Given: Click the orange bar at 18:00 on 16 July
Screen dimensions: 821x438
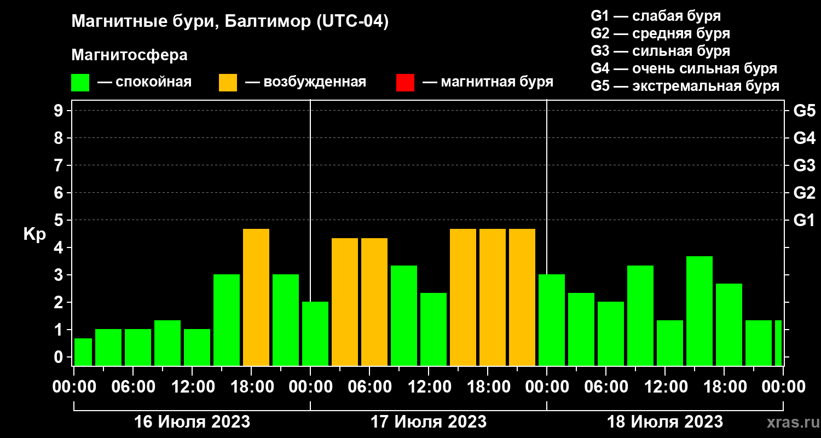Looking at the screenshot, I should coord(256,297).
